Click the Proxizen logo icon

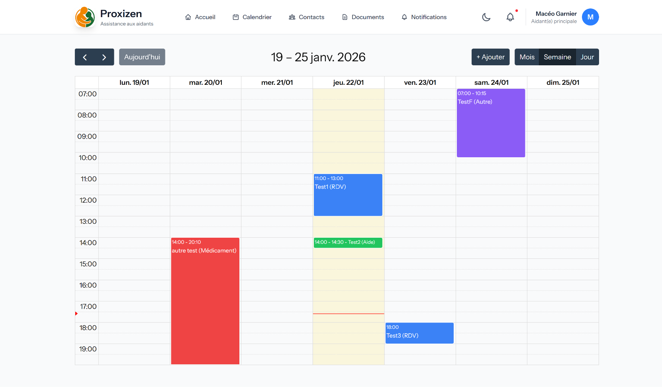click(85, 17)
